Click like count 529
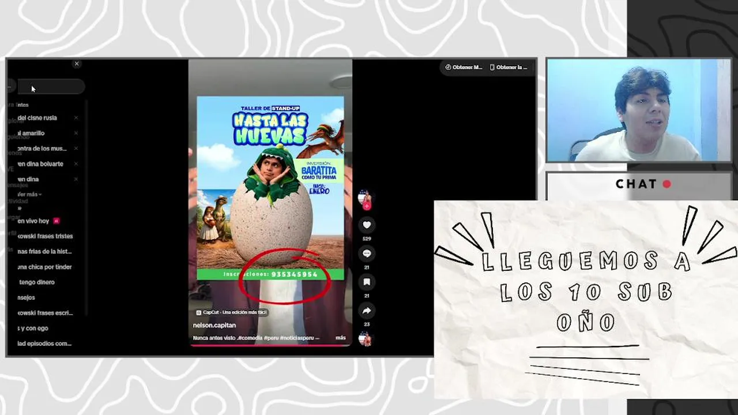738x415 pixels. point(367,239)
